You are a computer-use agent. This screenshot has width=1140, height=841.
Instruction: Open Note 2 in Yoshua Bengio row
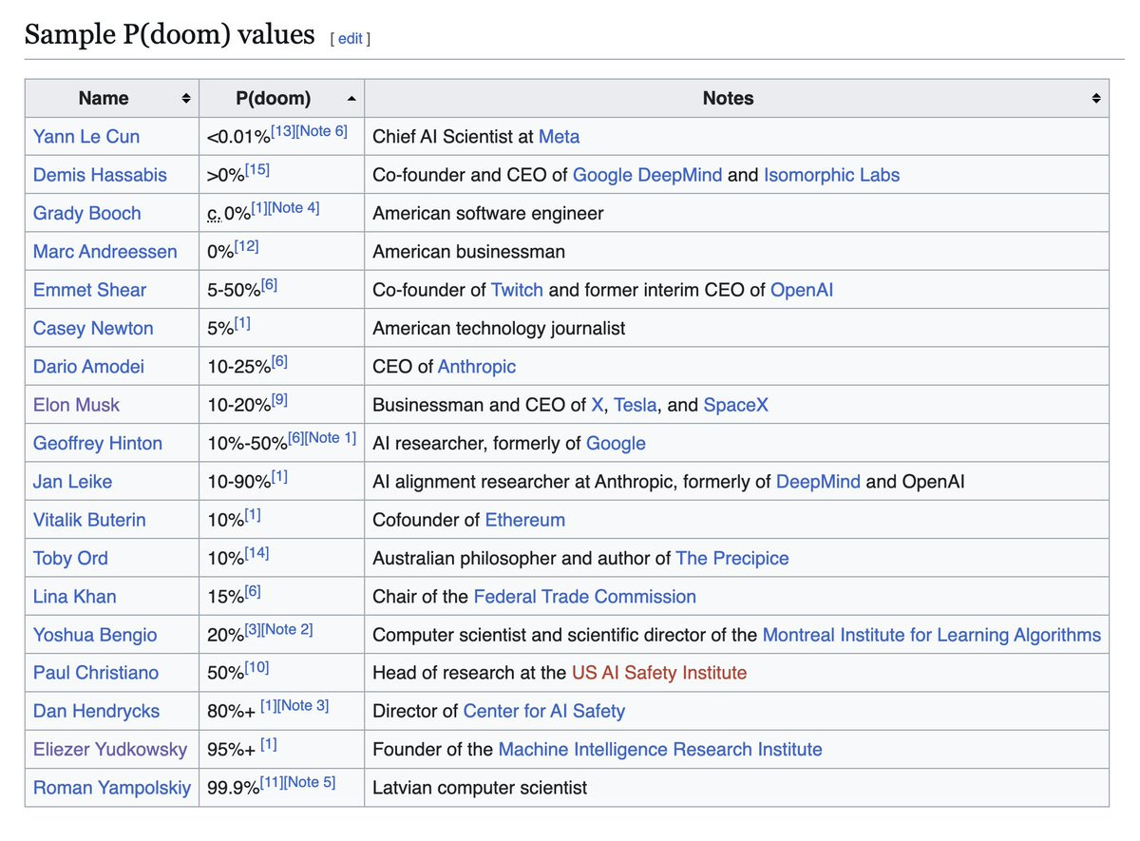[286, 629]
